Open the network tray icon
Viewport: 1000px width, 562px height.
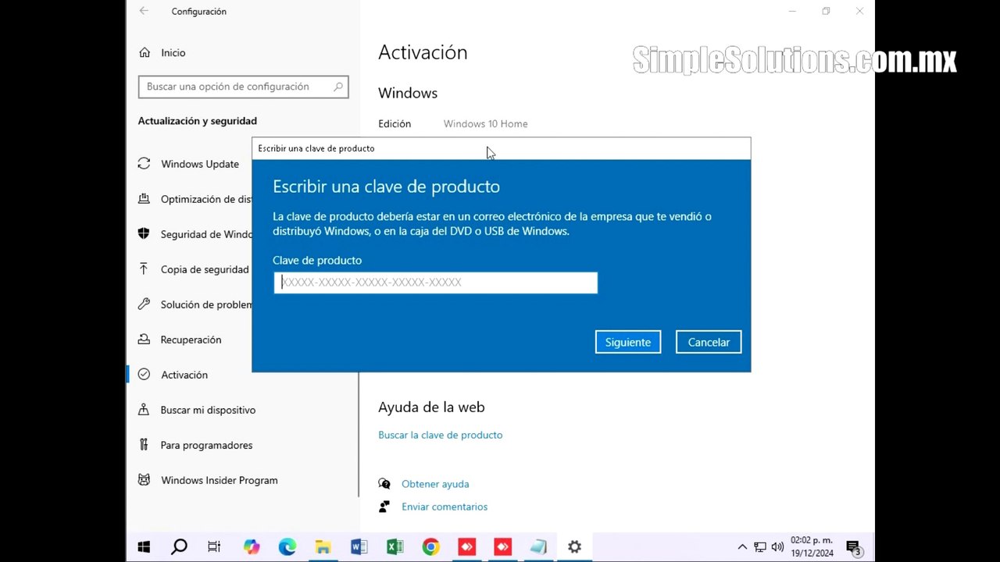click(x=760, y=547)
